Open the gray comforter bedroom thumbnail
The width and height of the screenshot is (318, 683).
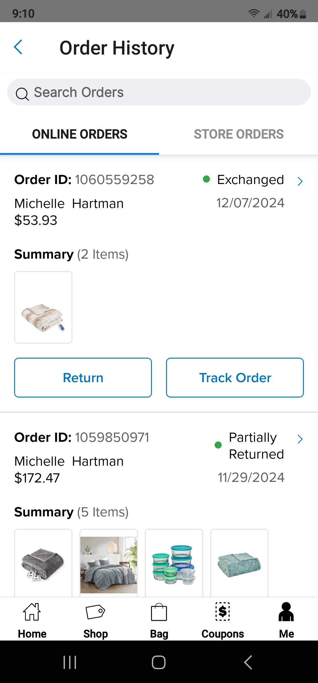coord(109,563)
